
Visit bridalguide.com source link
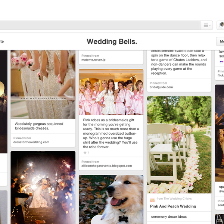161,87
